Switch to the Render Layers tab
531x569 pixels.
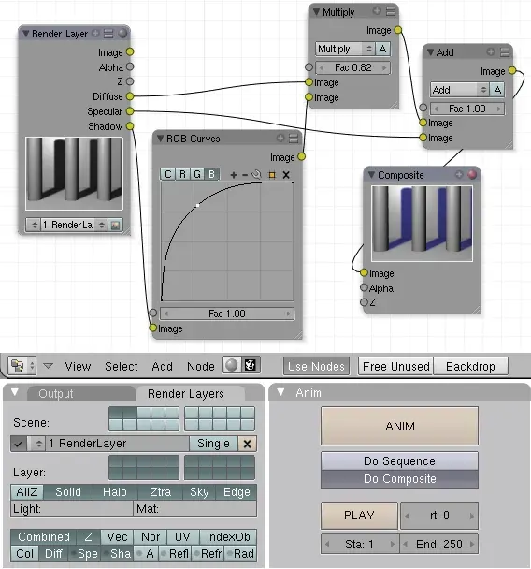point(186,394)
